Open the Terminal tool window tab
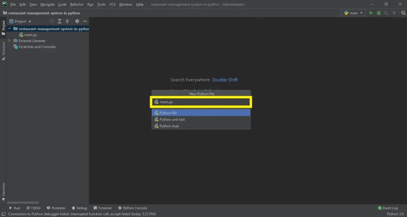This screenshot has height=217, width=407. tap(103, 208)
